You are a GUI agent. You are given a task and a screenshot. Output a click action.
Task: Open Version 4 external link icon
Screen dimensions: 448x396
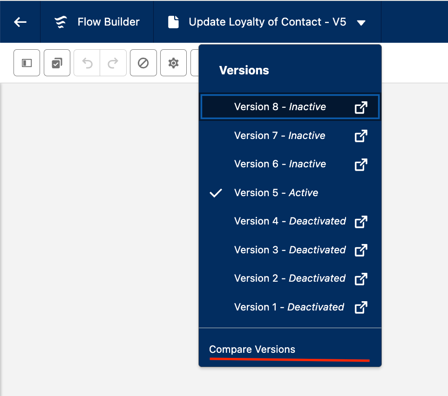361,222
